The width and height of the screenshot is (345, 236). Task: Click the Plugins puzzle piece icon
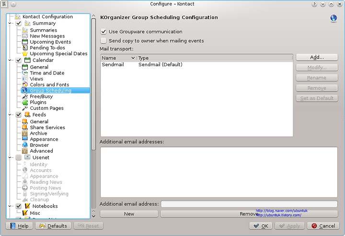tap(25, 102)
